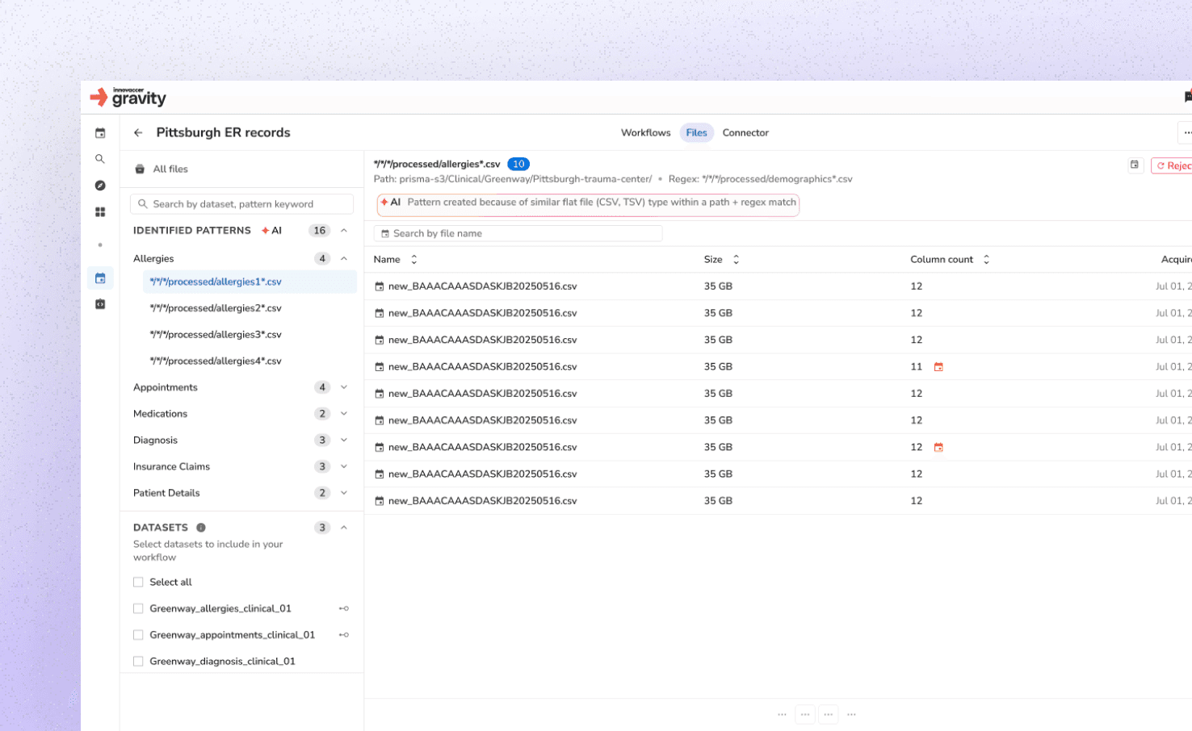Click the Identified Patterns count badge 16

(x=320, y=231)
